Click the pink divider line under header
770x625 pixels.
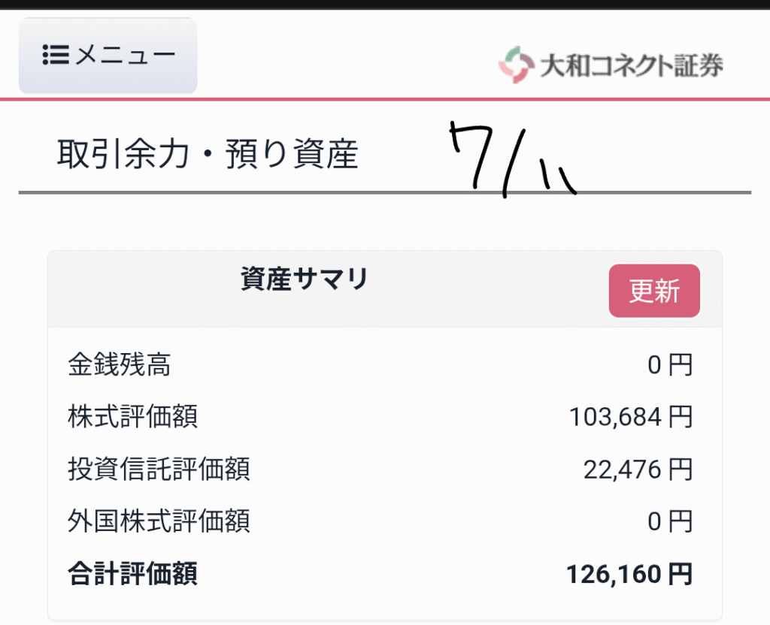tap(385, 99)
